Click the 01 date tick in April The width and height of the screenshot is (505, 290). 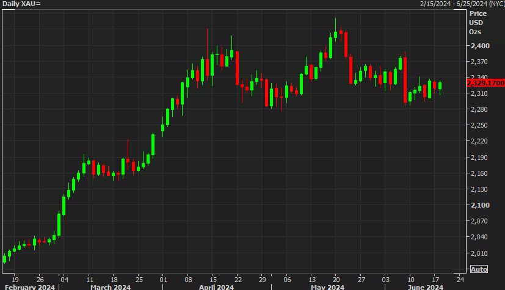[164, 280]
